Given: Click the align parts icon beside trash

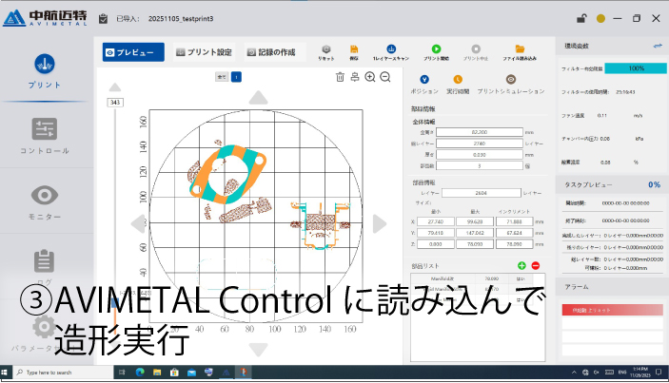Looking at the screenshot, I should tap(355, 77).
